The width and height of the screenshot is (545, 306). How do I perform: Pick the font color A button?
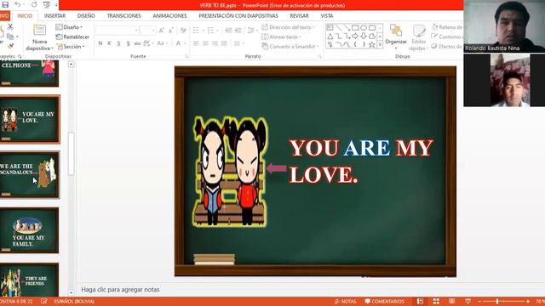178,43
